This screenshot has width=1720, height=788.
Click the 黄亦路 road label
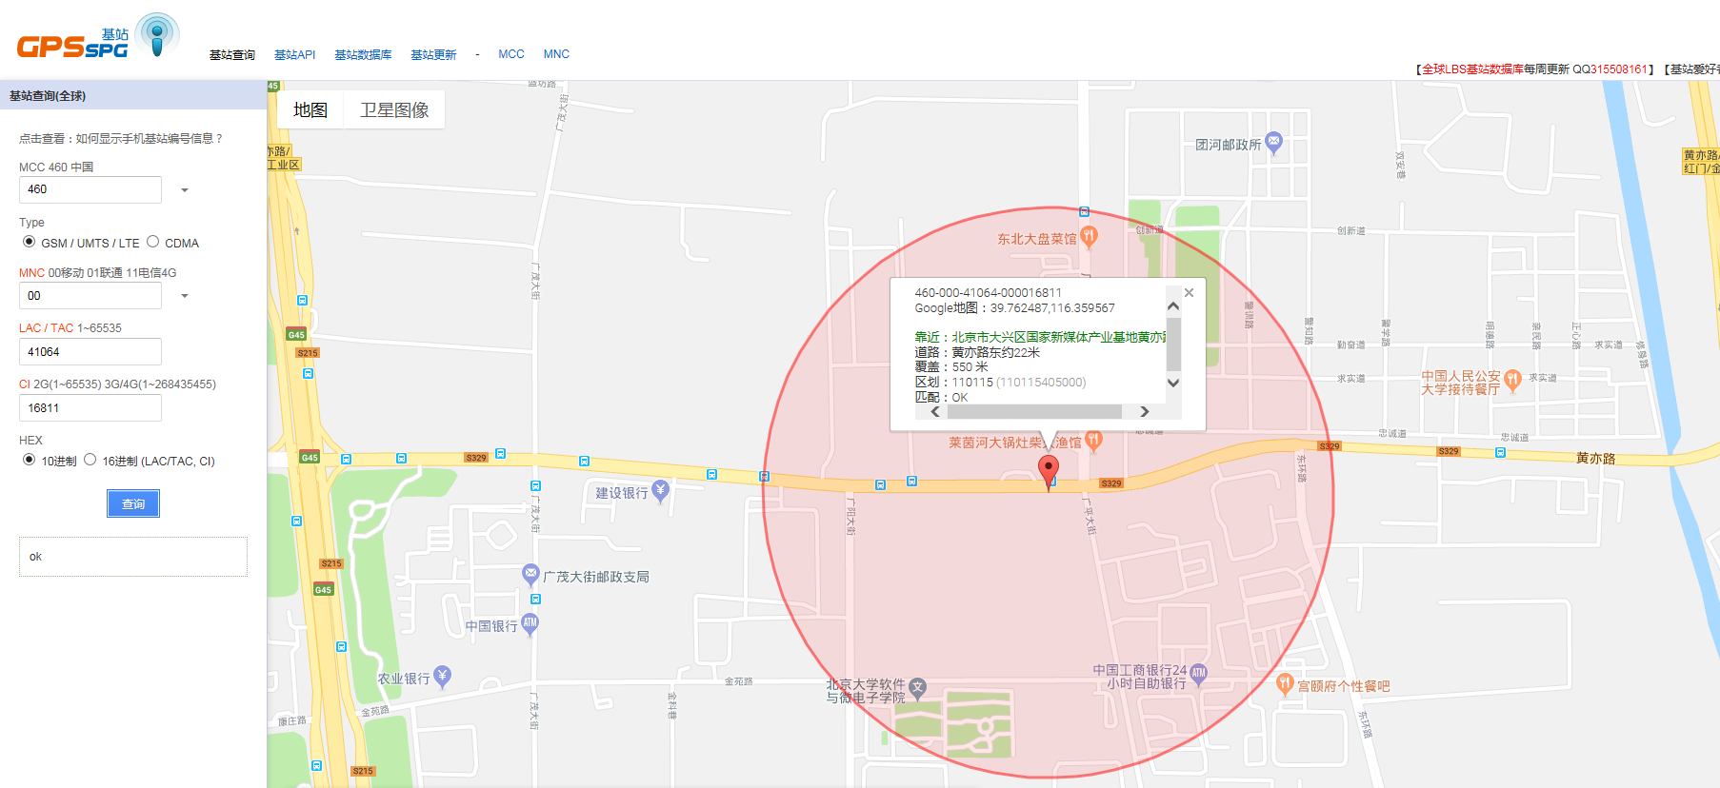coord(1595,458)
